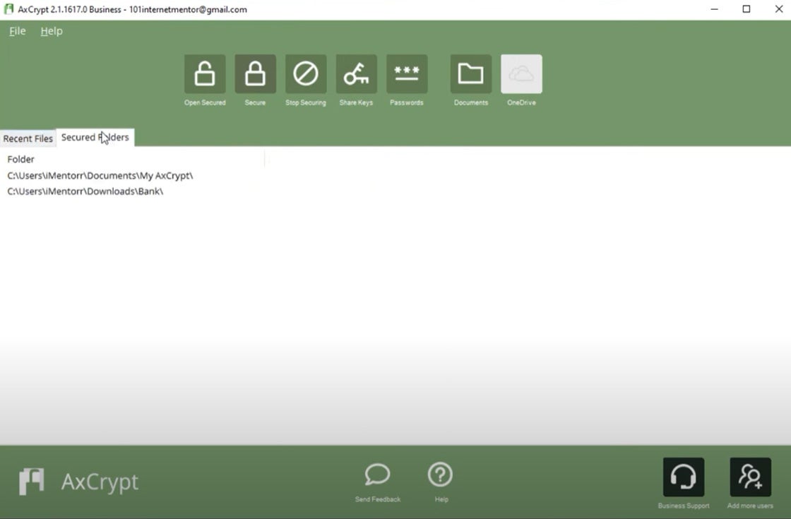Screen dimensions: 791x519
Task: Click the Stop Securing icon
Action: [306, 74]
